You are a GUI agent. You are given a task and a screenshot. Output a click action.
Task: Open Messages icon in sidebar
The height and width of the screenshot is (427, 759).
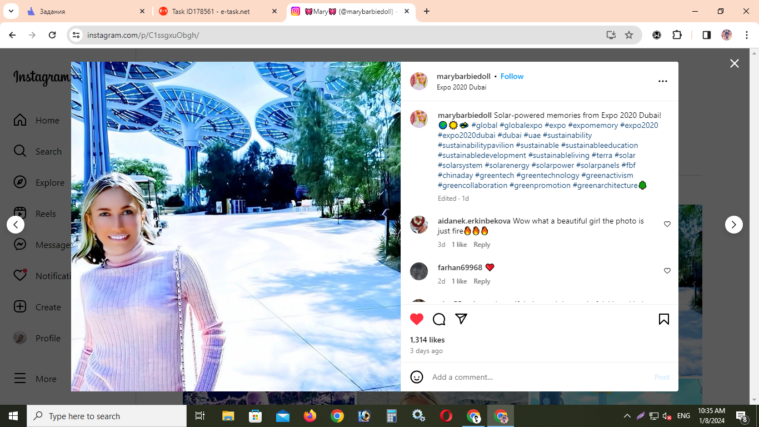coord(20,245)
